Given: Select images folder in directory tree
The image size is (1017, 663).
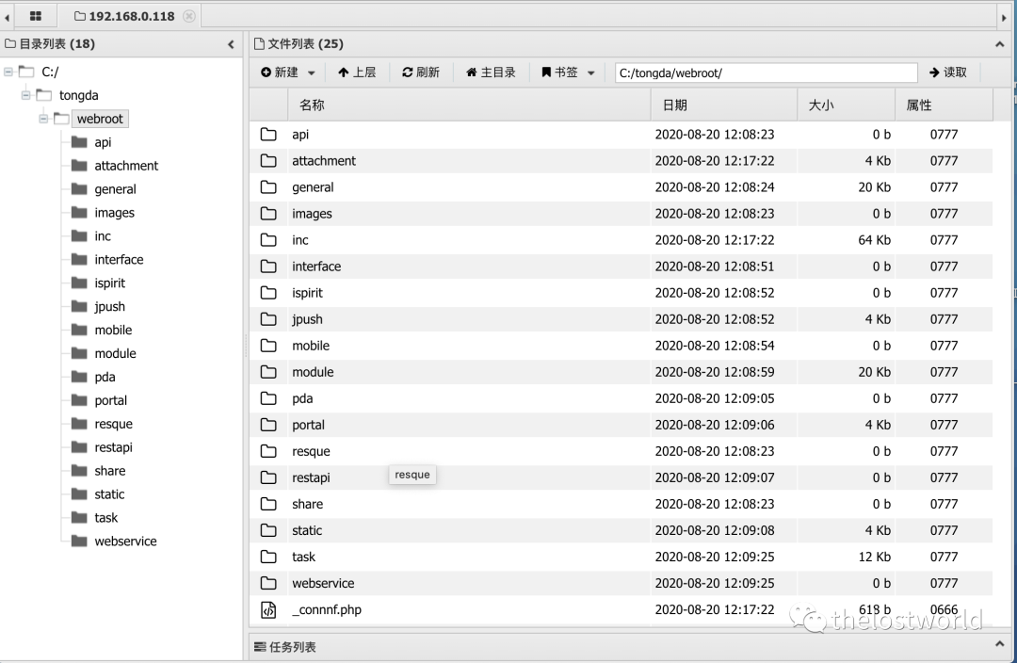Looking at the screenshot, I should click(115, 213).
